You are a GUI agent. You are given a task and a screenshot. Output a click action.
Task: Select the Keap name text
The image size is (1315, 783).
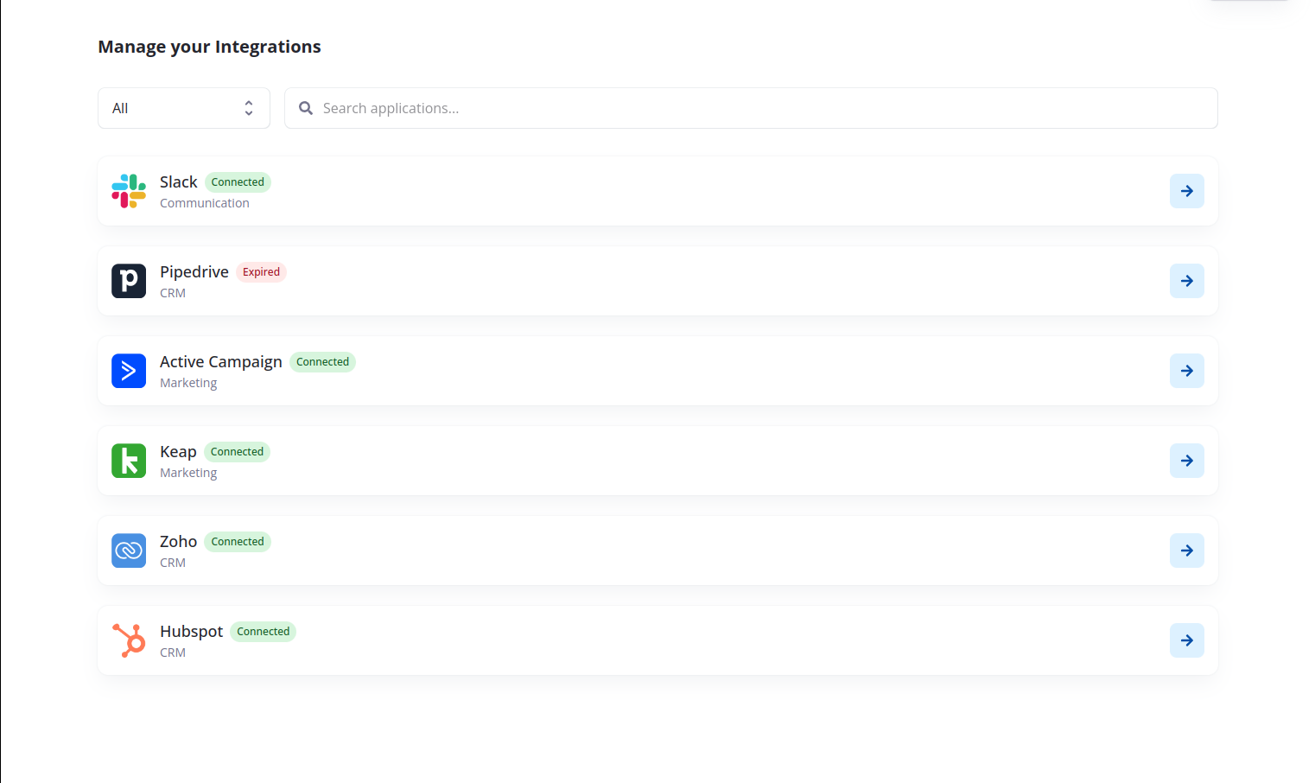coord(178,452)
